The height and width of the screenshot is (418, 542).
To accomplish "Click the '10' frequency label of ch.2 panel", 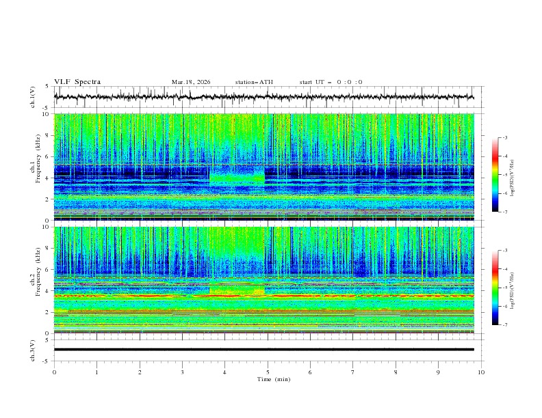I will 45,227.
